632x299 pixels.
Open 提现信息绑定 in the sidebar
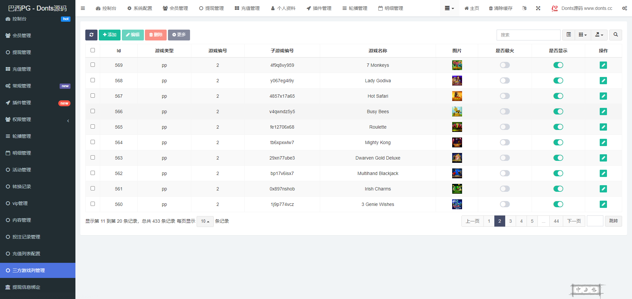pyautogui.click(x=38, y=287)
